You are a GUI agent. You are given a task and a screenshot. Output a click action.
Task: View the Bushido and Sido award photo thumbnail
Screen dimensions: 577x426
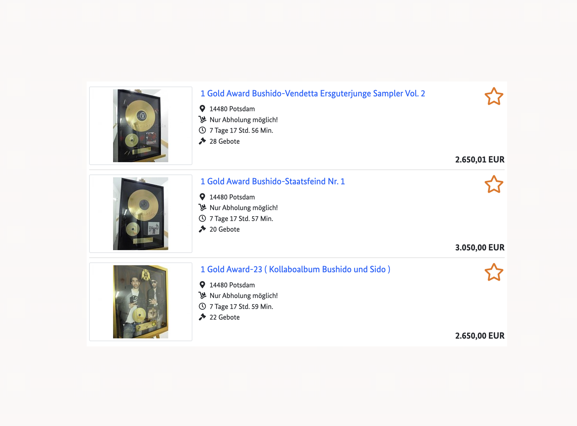[x=141, y=302]
